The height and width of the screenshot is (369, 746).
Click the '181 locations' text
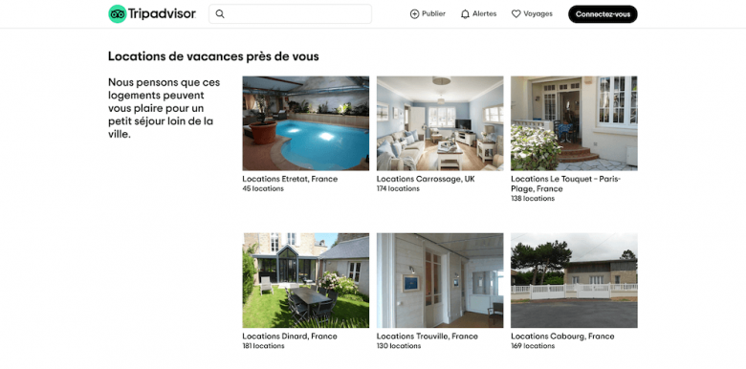tap(263, 346)
